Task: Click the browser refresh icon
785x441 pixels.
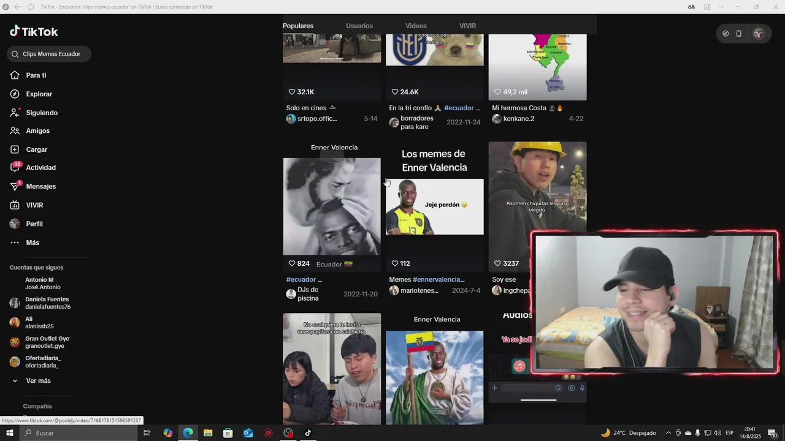Action: click(31, 7)
